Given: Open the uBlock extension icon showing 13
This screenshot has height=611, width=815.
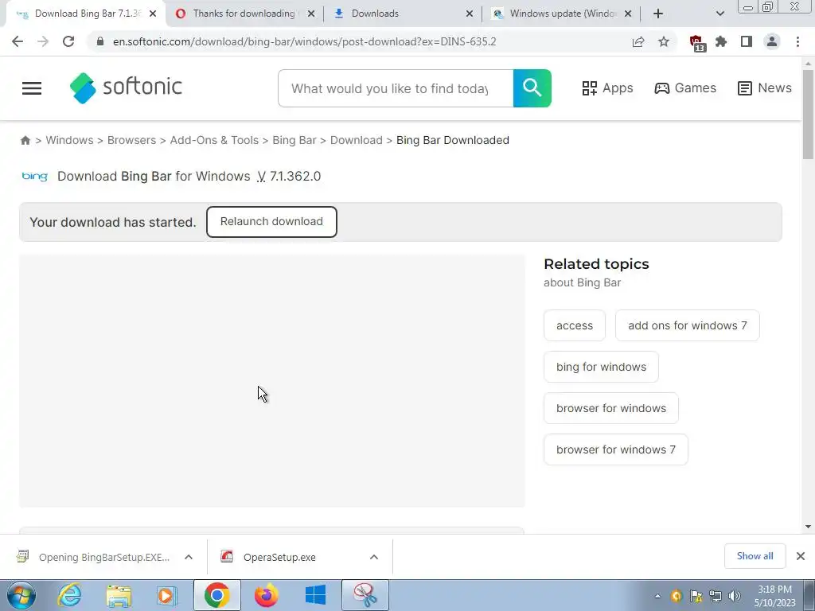Looking at the screenshot, I should (x=696, y=43).
